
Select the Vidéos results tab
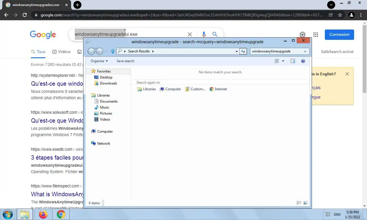pos(61,52)
